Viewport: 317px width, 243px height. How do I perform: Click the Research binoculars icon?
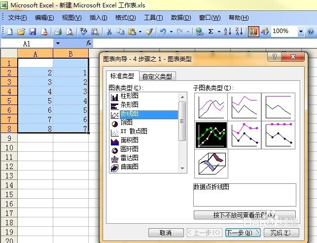95,32
